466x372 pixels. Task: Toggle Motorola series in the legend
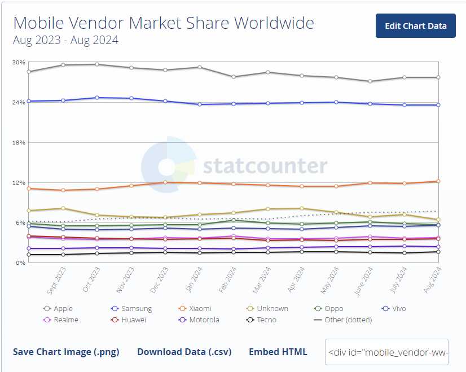click(x=199, y=320)
